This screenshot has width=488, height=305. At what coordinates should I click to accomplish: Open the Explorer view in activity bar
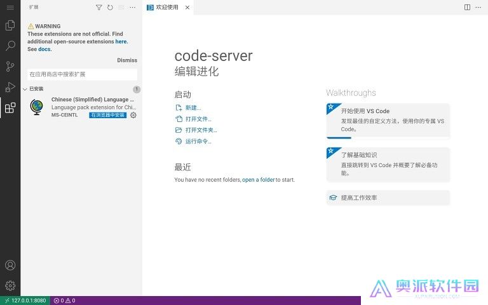(10, 25)
